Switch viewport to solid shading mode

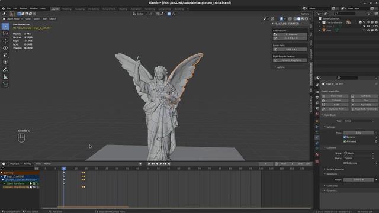[298, 18]
